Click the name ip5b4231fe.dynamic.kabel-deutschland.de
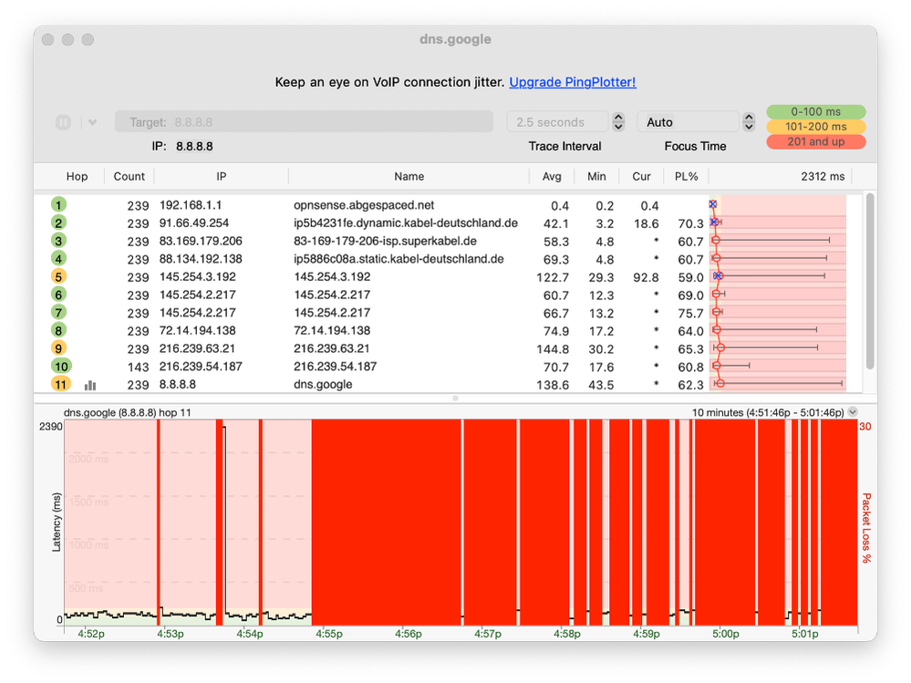Viewport: 911px width, 683px height. point(406,223)
